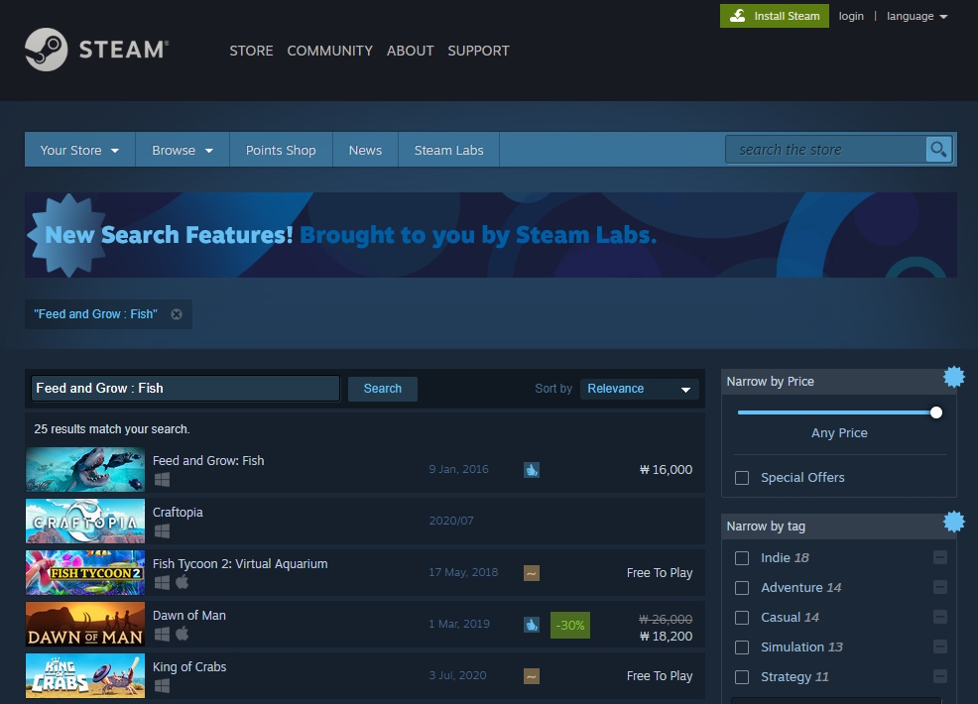Open the Dawn of Man result
The height and width of the screenshot is (704, 978).
pos(365,625)
